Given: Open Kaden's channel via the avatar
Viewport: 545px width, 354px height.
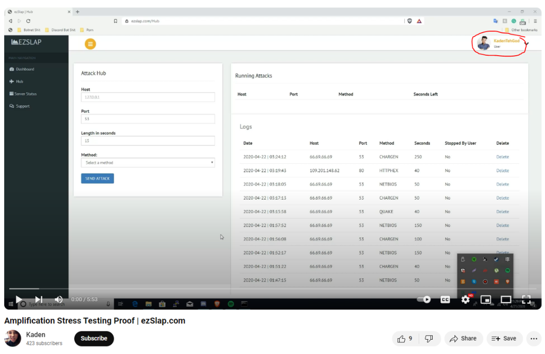Looking at the screenshot, I should (x=13, y=339).
